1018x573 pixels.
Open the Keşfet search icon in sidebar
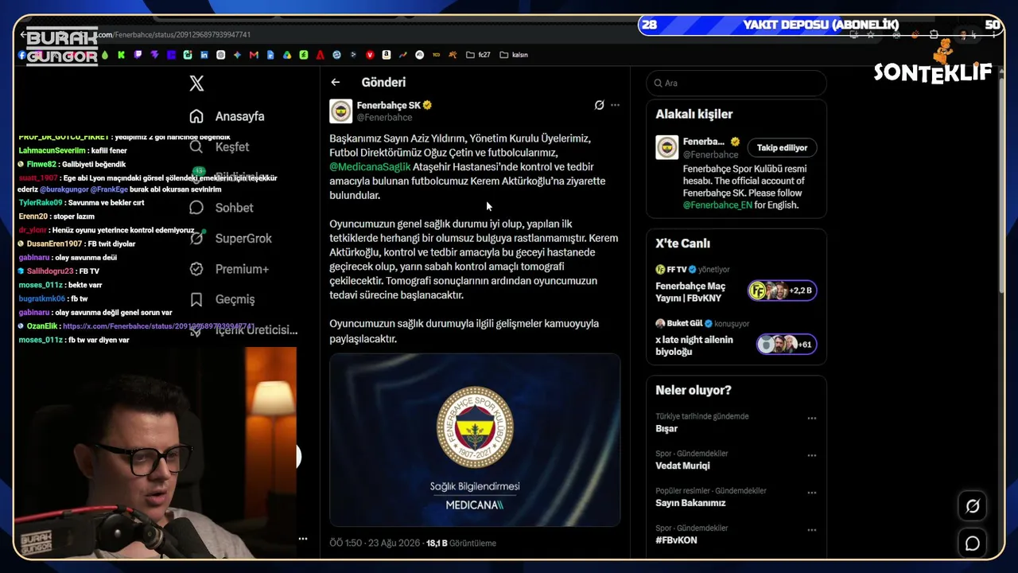(196, 146)
